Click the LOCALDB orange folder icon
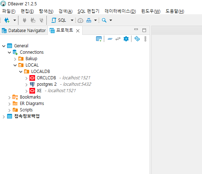 27,72
